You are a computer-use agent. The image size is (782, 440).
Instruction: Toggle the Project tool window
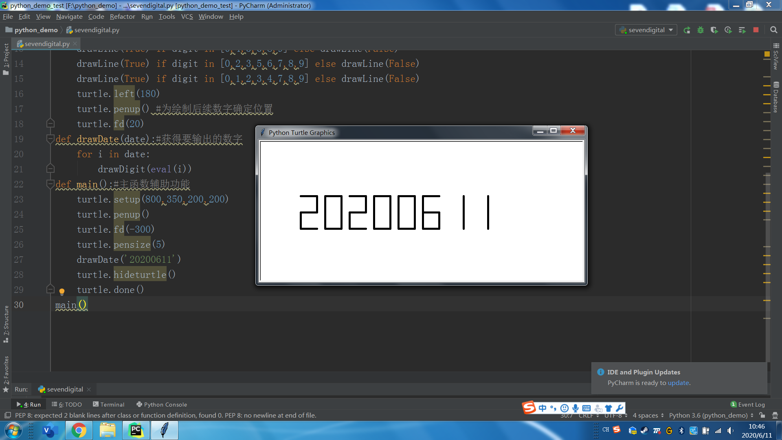pyautogui.click(x=6, y=57)
